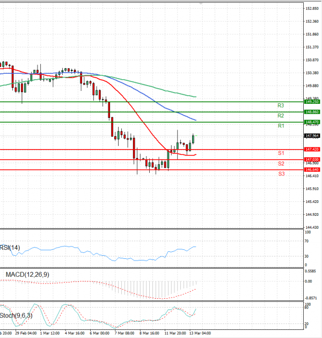Screen dimensions: 322x338
Task: Click the 152.850 price axis value
Action: (312, 9)
